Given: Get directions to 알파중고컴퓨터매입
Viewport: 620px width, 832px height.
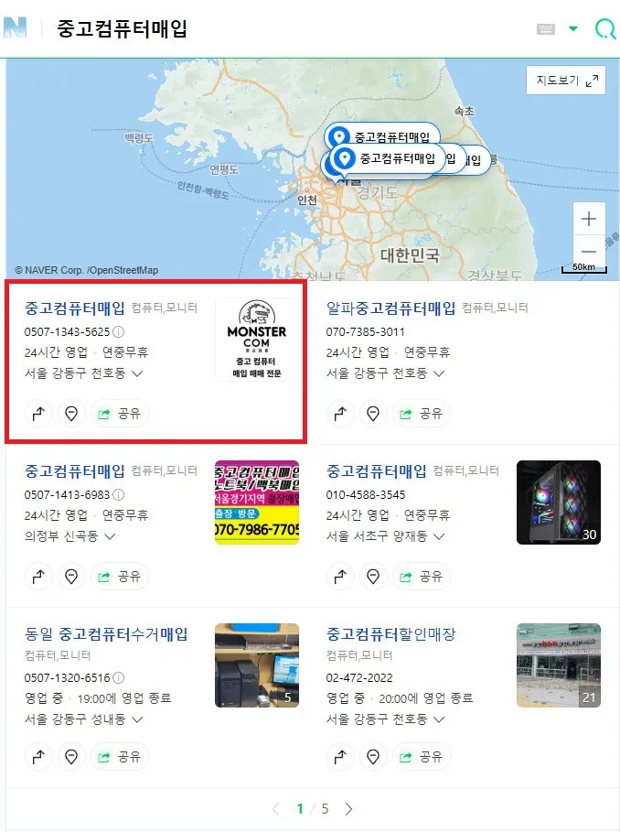Looking at the screenshot, I should 340,413.
